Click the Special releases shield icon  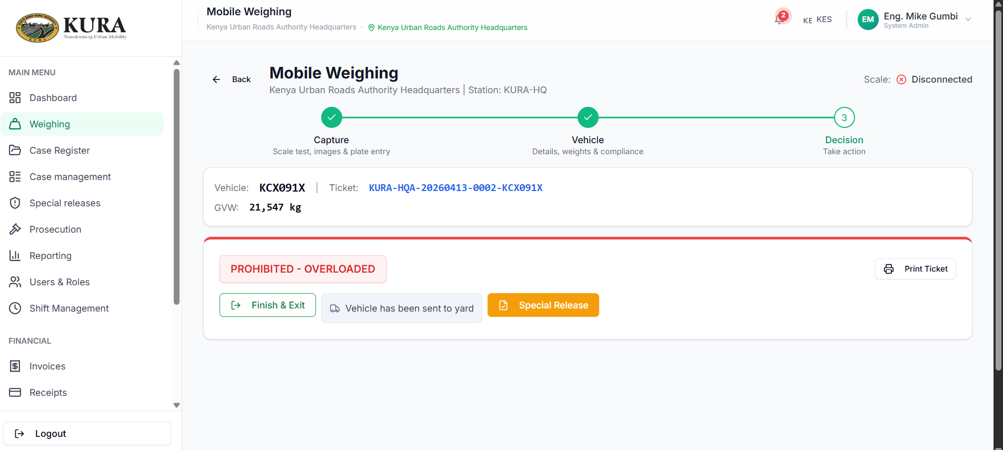pos(15,203)
